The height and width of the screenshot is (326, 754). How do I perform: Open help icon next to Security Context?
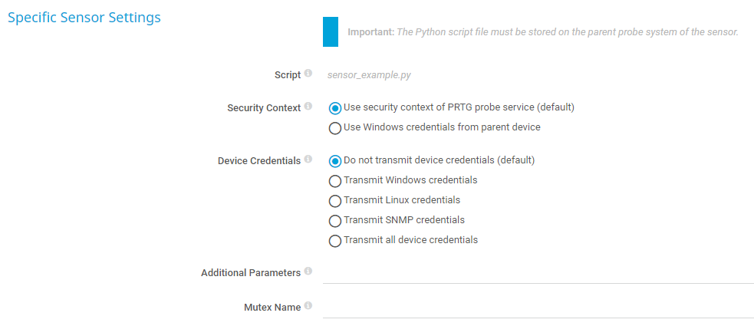click(308, 107)
